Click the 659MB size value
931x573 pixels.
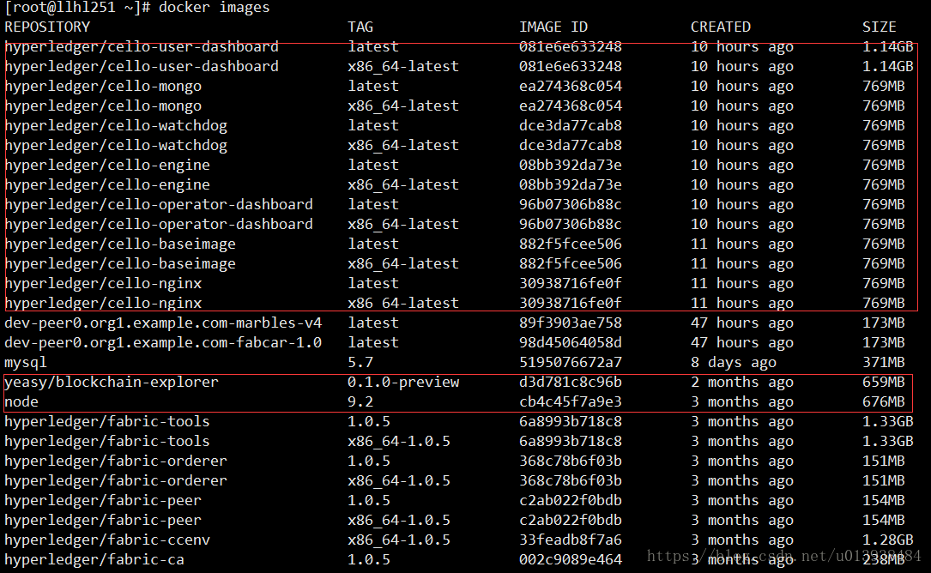[x=884, y=382]
